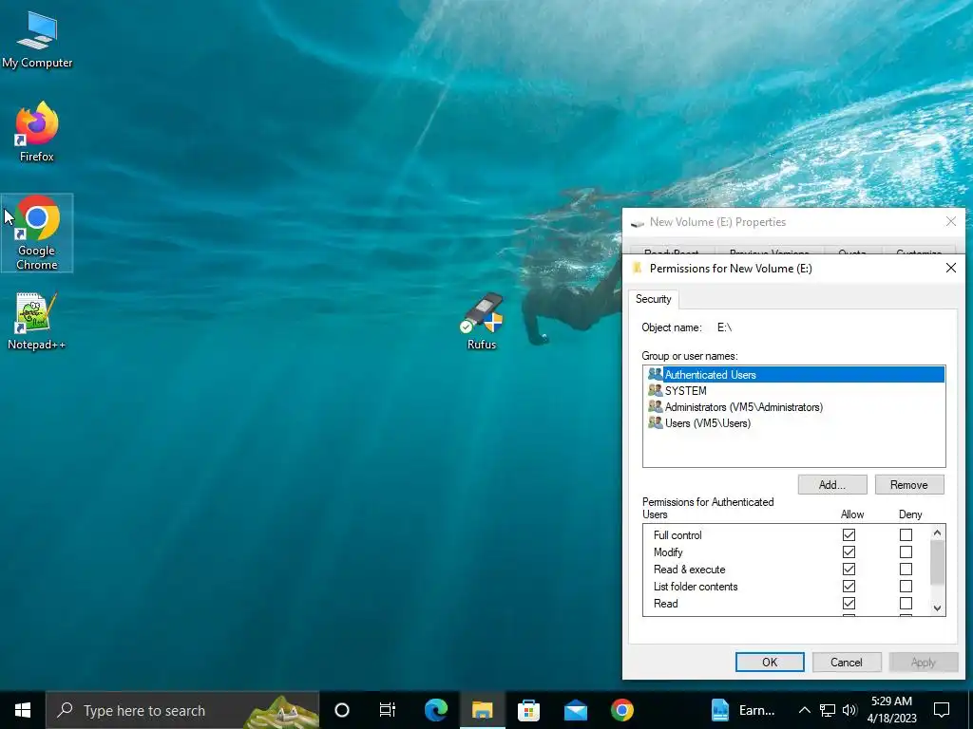Close the New Volume (E:) Properties window
This screenshot has width=973, height=729.
[x=950, y=221]
